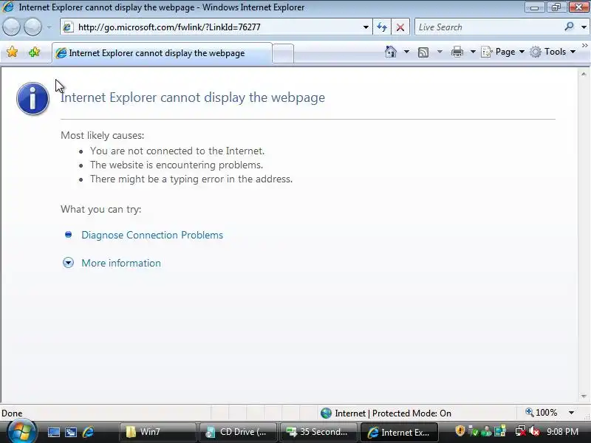Image resolution: width=591 pixels, height=443 pixels.
Task: Click the page icon in address bar
Action: coord(68,27)
